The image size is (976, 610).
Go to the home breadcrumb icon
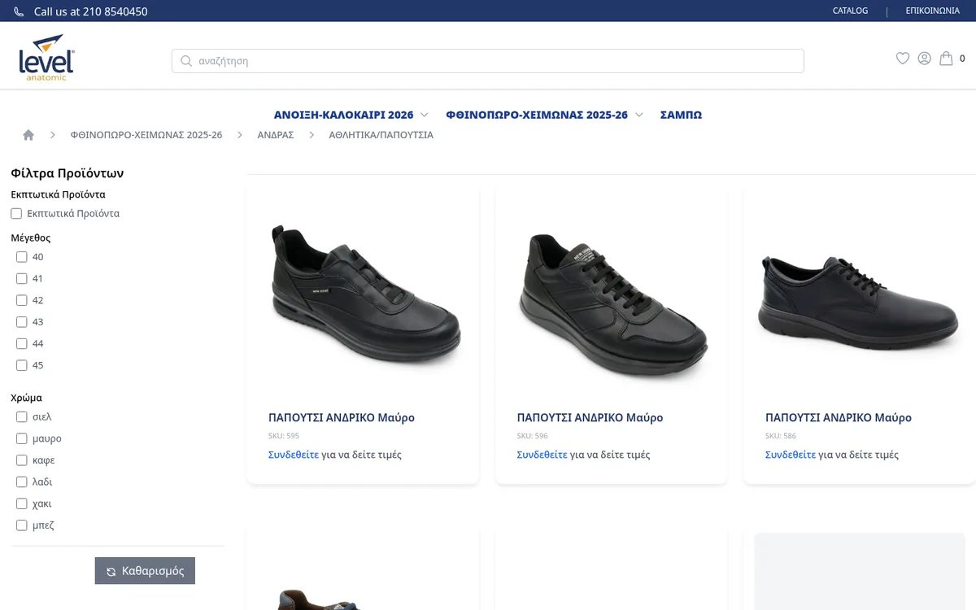[28, 135]
